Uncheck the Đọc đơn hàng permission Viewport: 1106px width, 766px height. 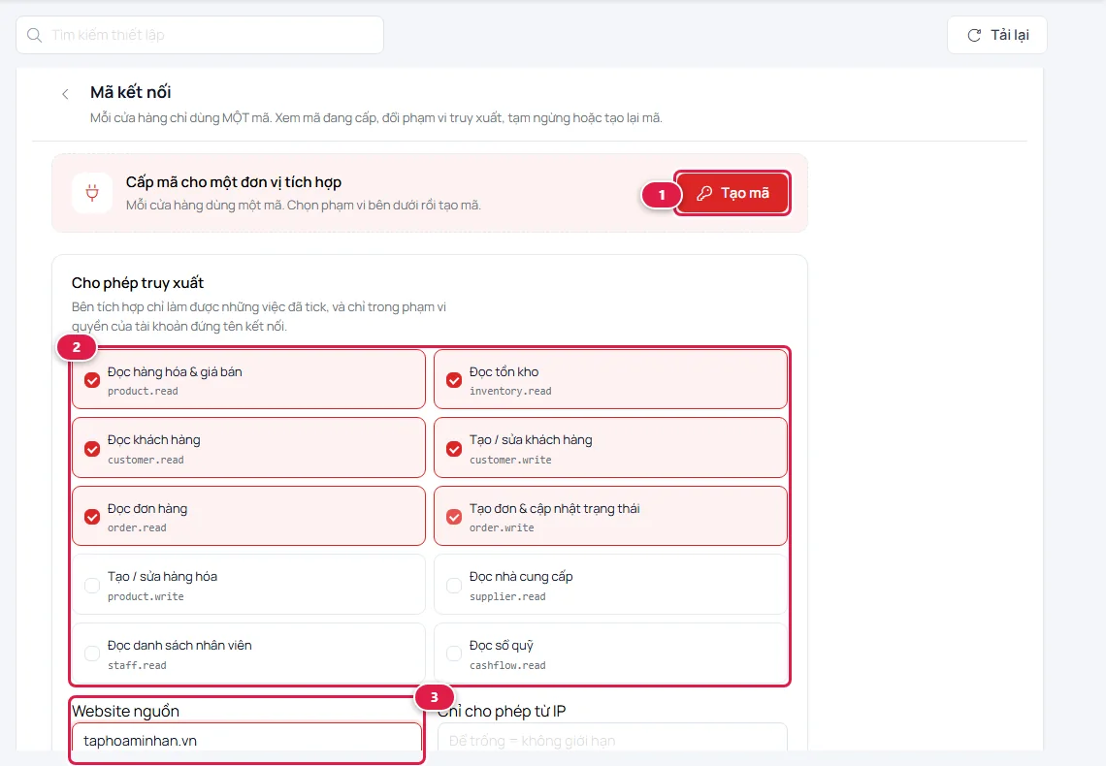[92, 517]
